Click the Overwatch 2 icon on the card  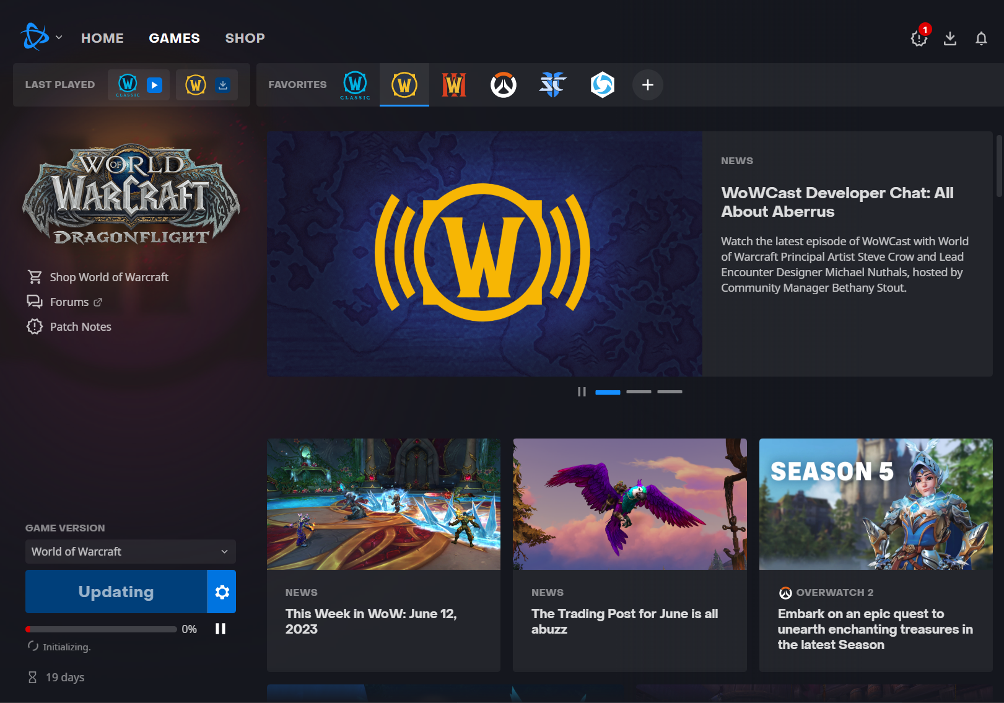pyautogui.click(x=785, y=593)
